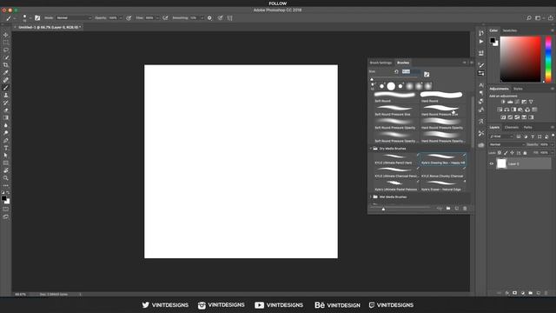Select the Horizontal Type tool
The image size is (556, 313).
[6, 148]
